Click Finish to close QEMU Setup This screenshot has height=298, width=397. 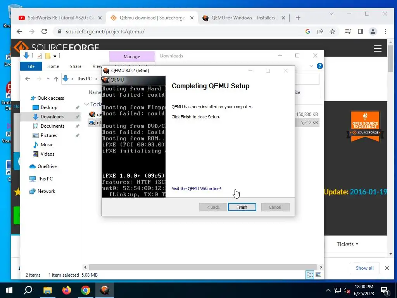(242, 207)
